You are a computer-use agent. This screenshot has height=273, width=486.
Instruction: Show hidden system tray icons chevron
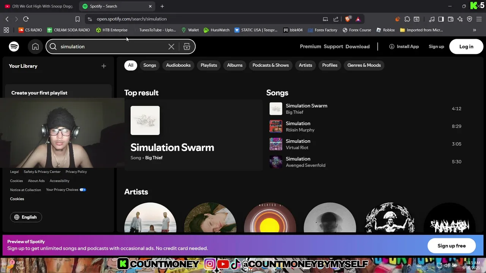[409, 265]
